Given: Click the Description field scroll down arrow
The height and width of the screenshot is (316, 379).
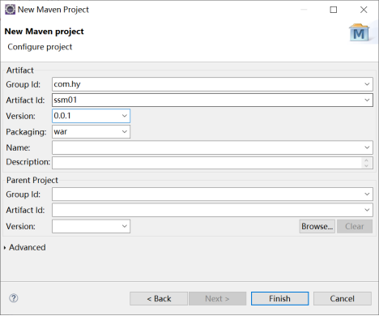Looking at the screenshot, I should (x=366, y=165).
